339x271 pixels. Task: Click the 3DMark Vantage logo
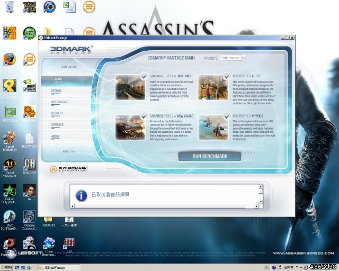coord(72,50)
